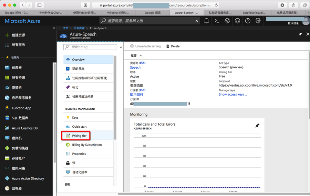Click the Safari reload page button
310x196 pixels.
(216, 5)
